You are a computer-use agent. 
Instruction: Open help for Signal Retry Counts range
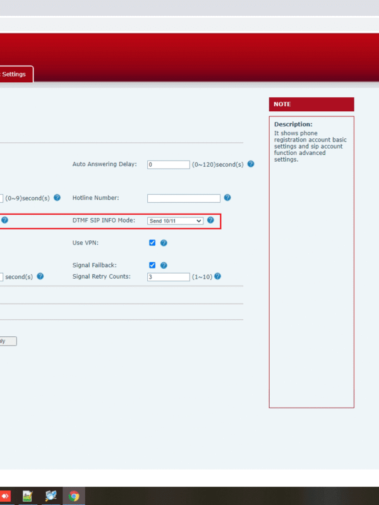(x=218, y=276)
